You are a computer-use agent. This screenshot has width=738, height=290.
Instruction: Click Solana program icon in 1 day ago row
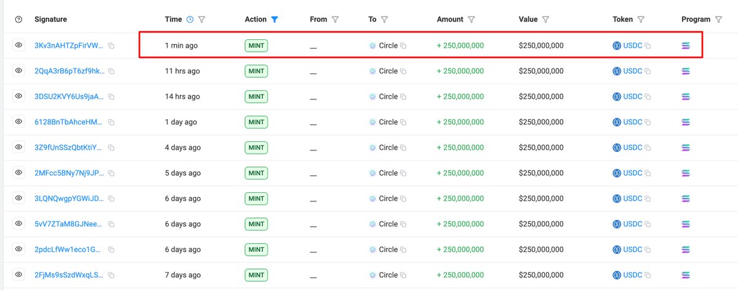(x=686, y=122)
